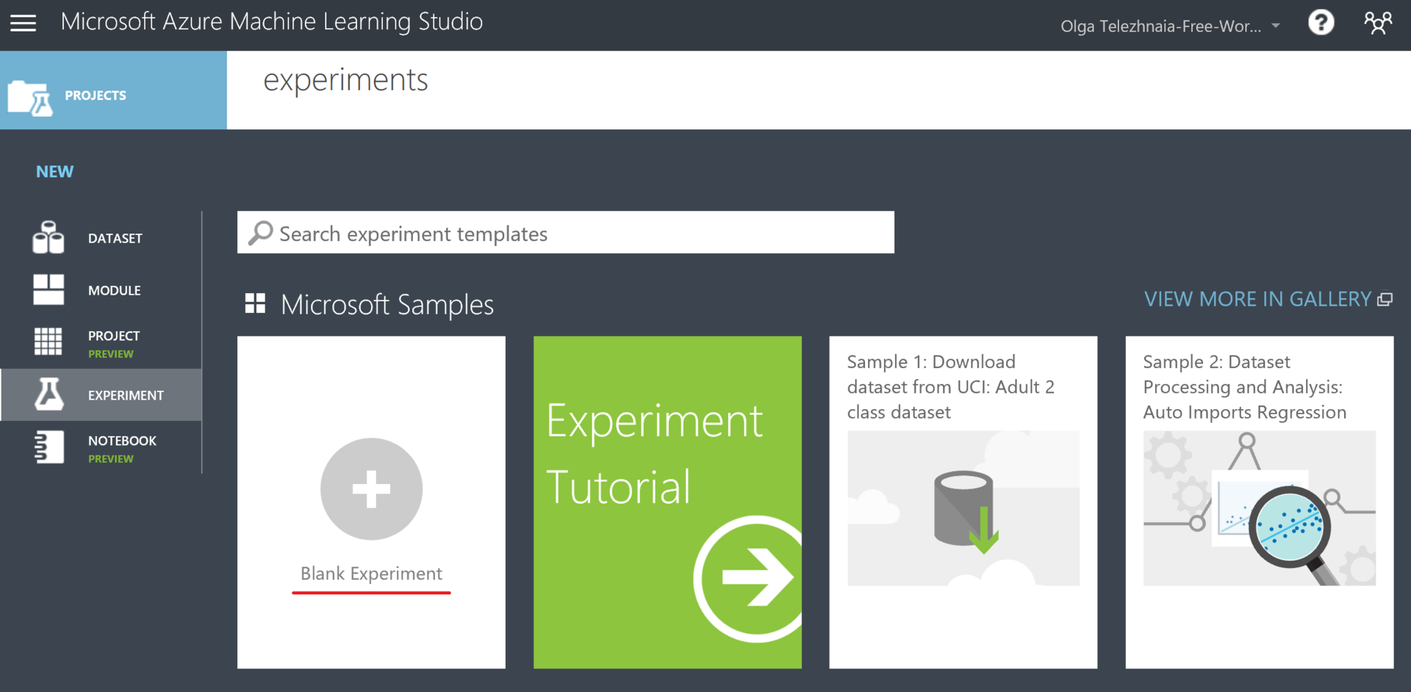Image resolution: width=1411 pixels, height=692 pixels.
Task: Click the Projects folder flask icon
Action: coord(30,98)
